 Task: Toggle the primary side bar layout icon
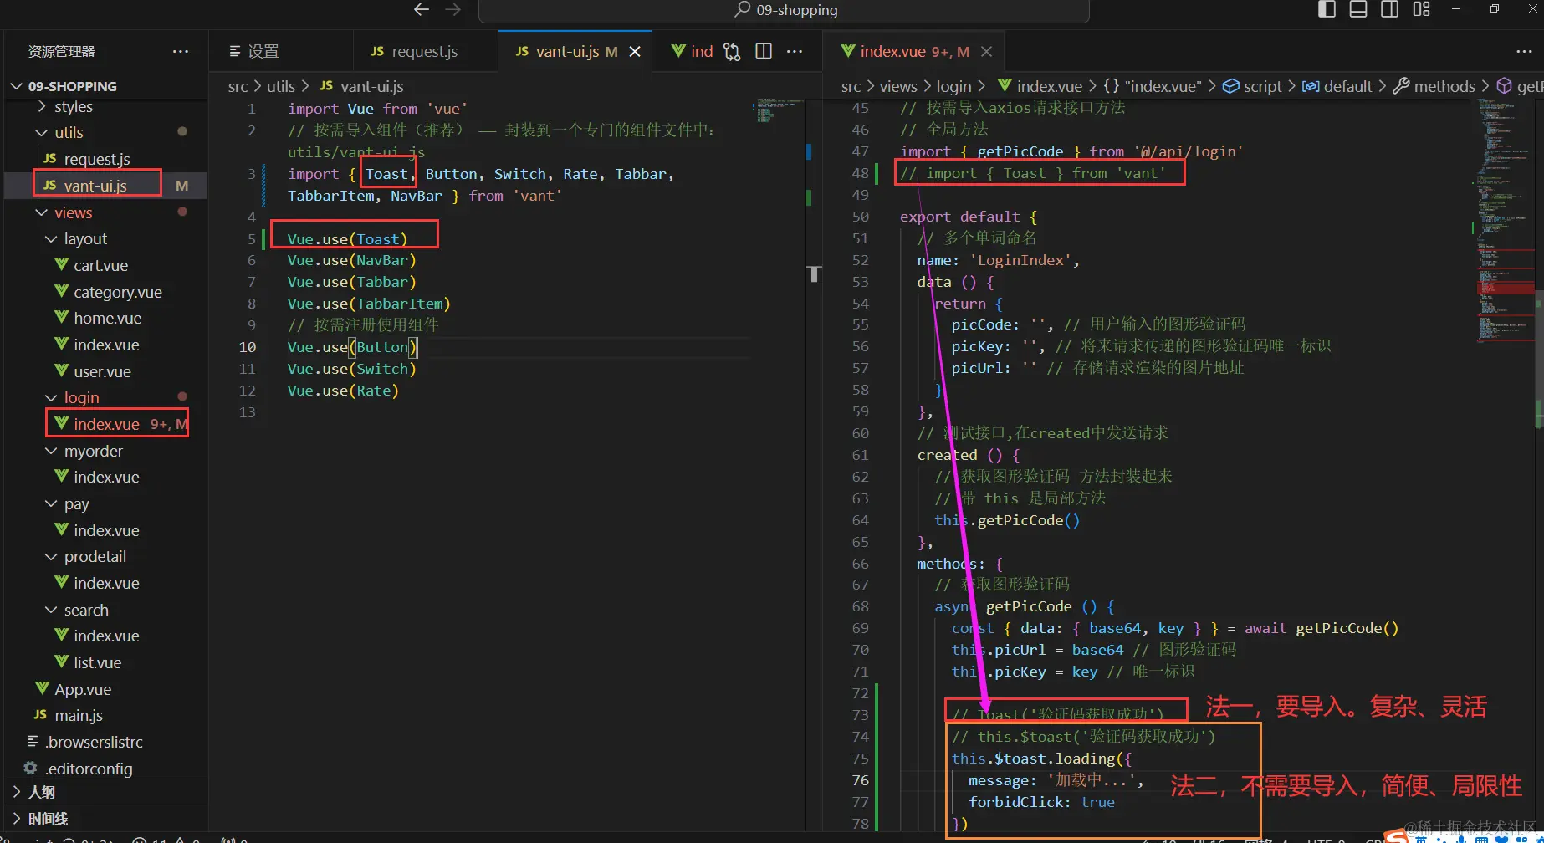click(1327, 9)
